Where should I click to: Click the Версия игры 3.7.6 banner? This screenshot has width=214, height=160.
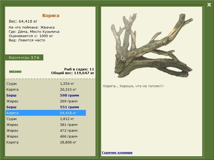click(24, 57)
